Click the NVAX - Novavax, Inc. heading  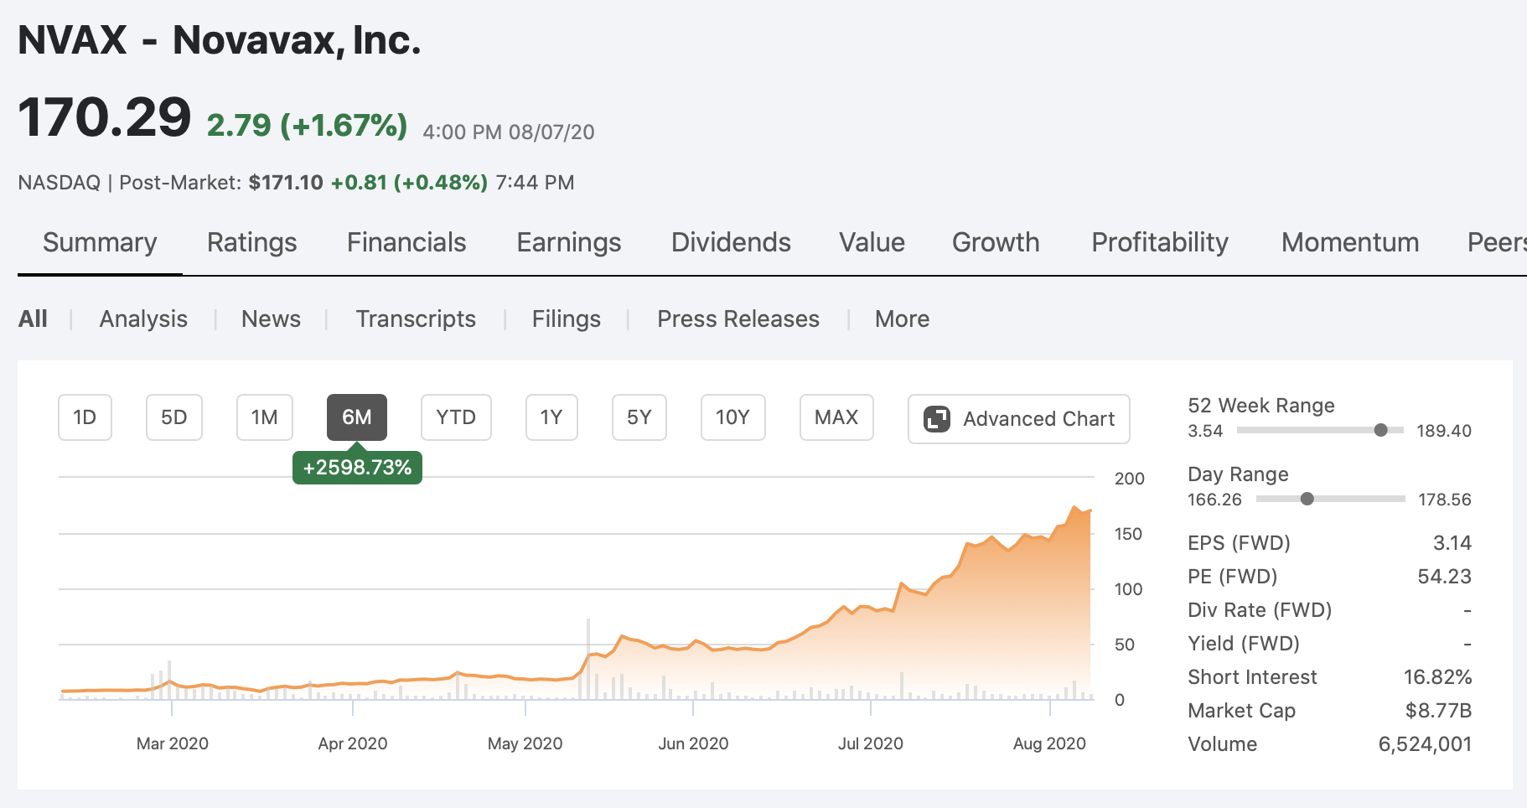pos(220,39)
